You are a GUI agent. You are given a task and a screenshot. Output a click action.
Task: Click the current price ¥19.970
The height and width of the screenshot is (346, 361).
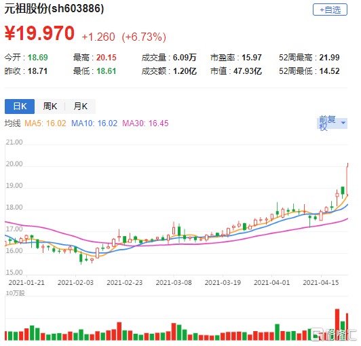coord(39,33)
